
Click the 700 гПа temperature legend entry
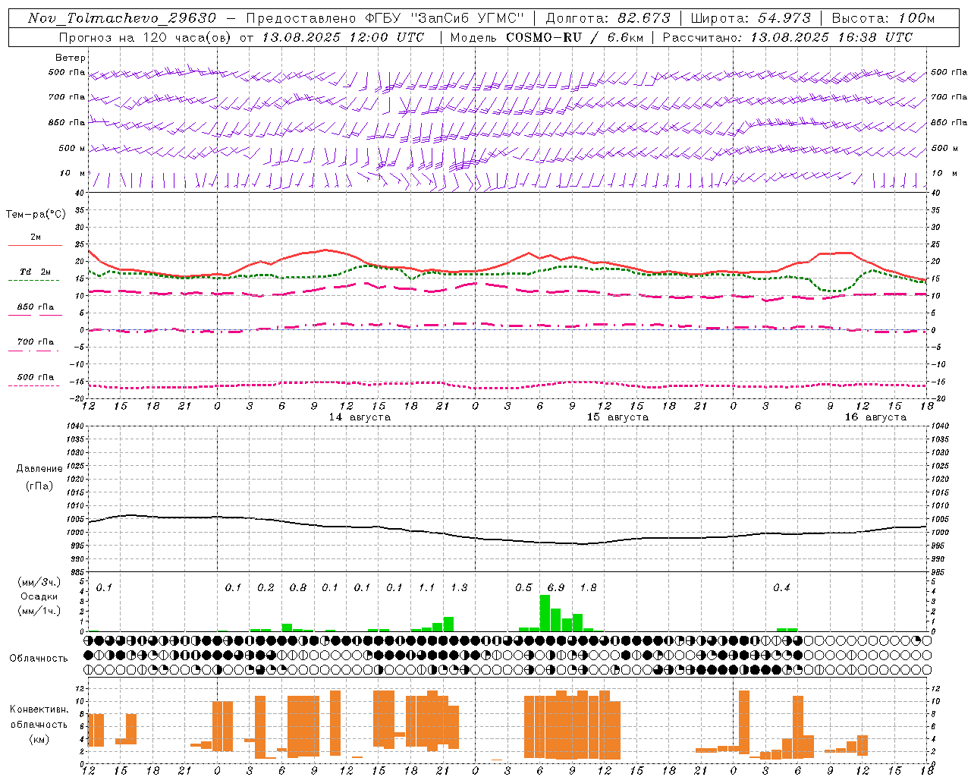[36, 342]
